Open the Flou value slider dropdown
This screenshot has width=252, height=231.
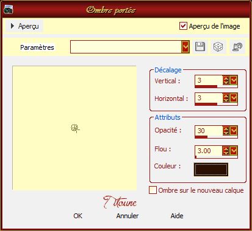(x=234, y=151)
